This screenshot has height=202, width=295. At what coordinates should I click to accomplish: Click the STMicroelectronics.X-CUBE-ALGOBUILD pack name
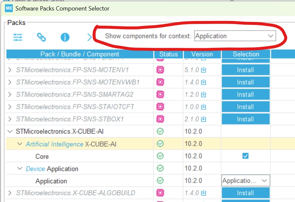pos(76,193)
